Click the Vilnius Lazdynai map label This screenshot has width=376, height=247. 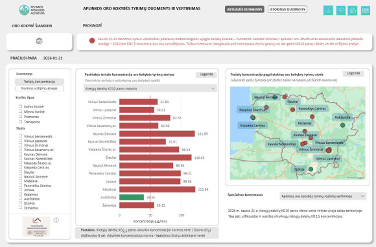[327, 159]
